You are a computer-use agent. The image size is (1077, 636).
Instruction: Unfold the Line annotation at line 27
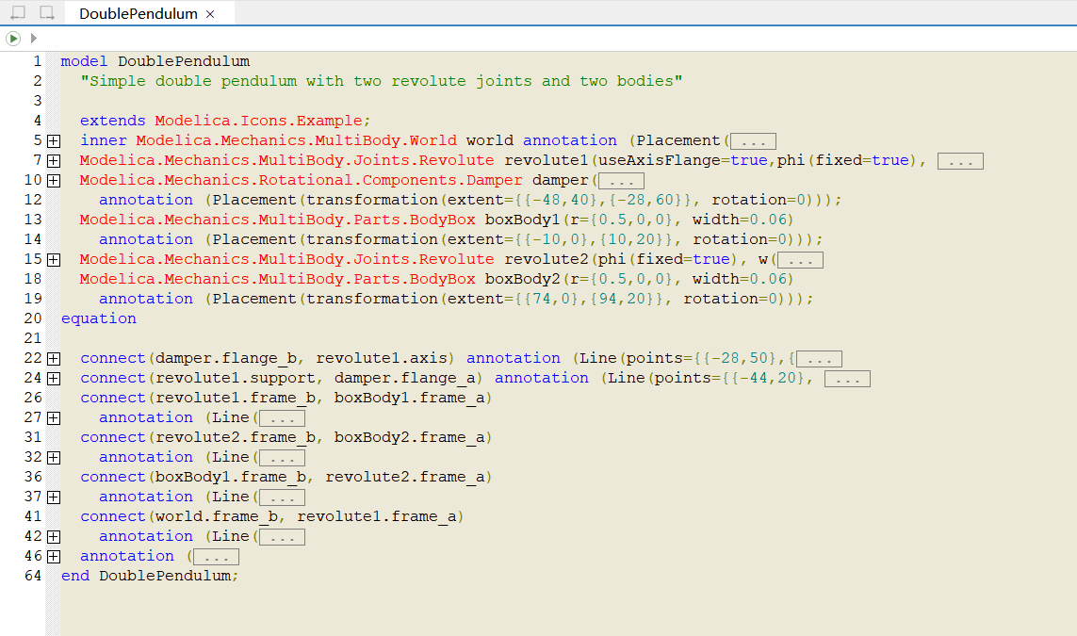54,418
